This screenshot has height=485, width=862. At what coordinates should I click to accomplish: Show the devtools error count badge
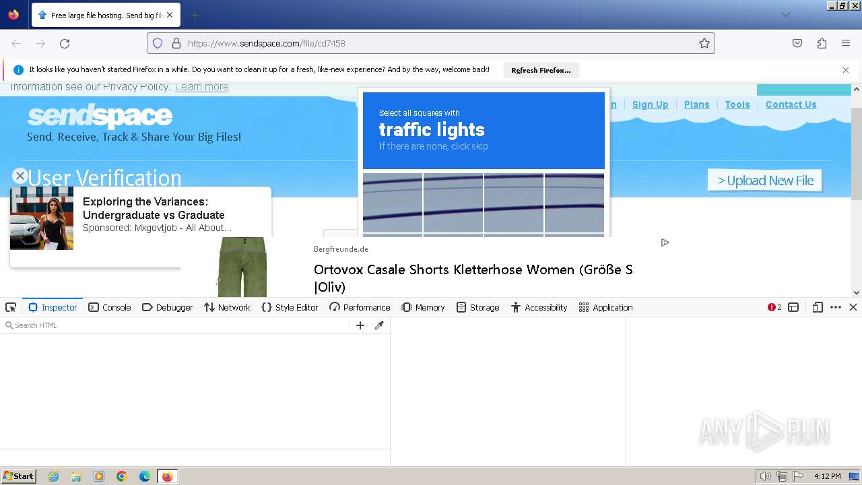774,307
